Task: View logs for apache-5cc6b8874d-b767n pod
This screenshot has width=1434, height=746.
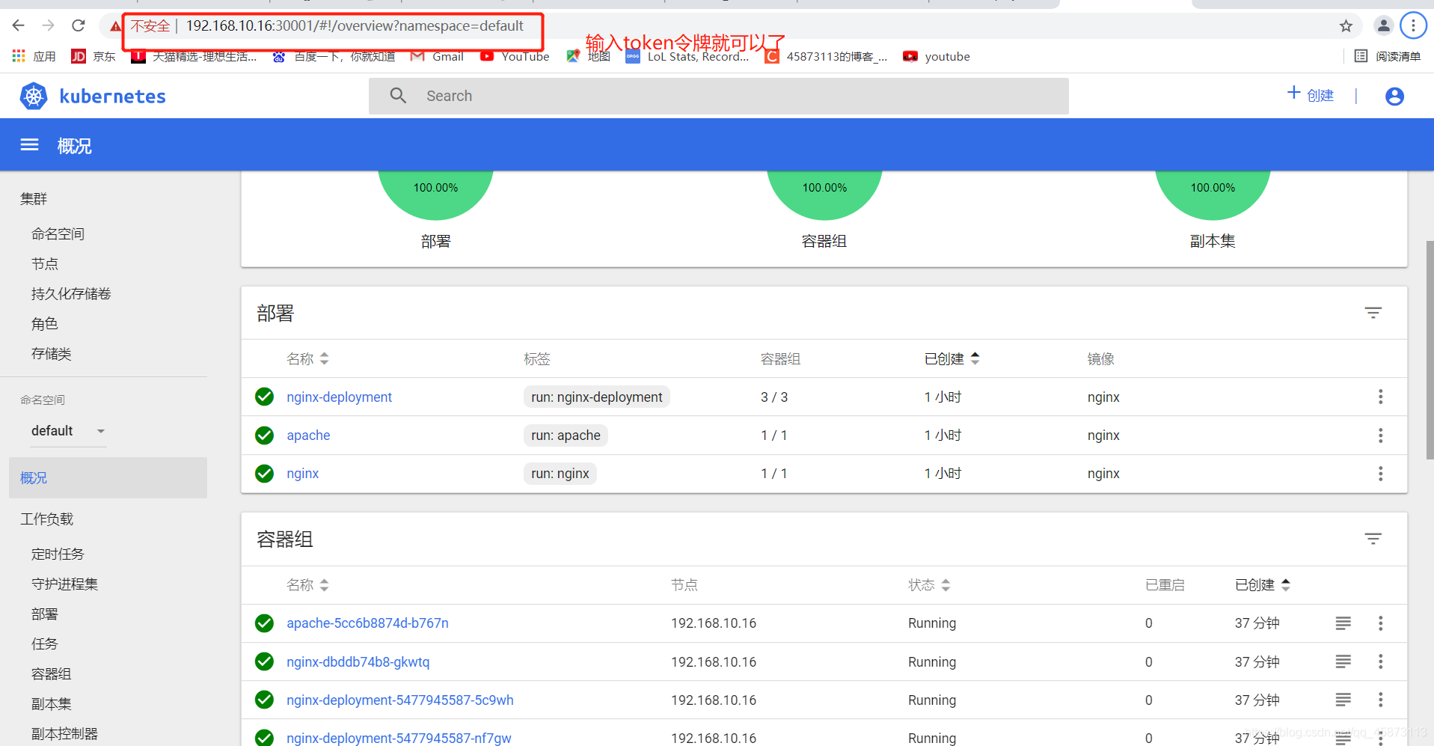Action: pos(1343,623)
